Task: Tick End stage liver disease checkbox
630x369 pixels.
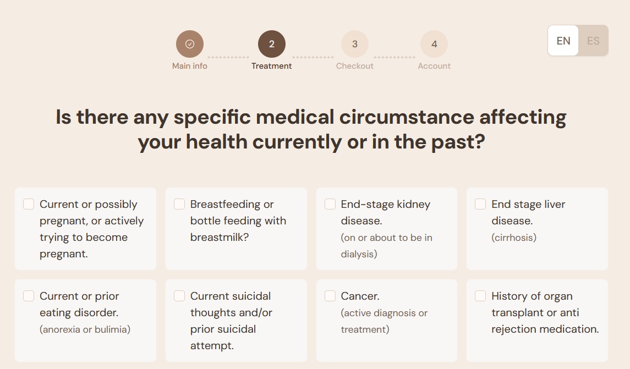Action: click(x=480, y=204)
